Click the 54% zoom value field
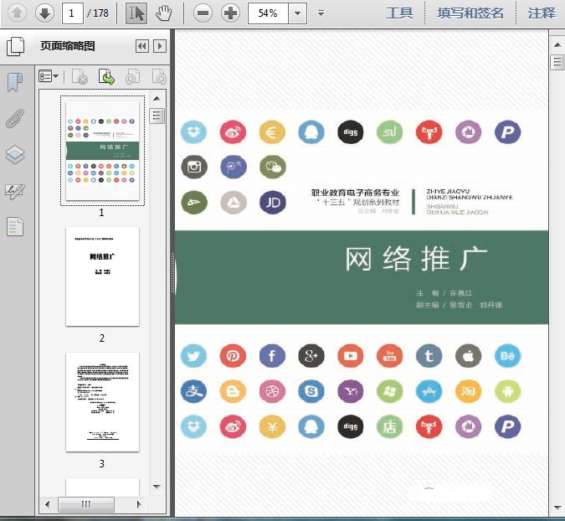This screenshot has height=521, width=565. tap(268, 13)
